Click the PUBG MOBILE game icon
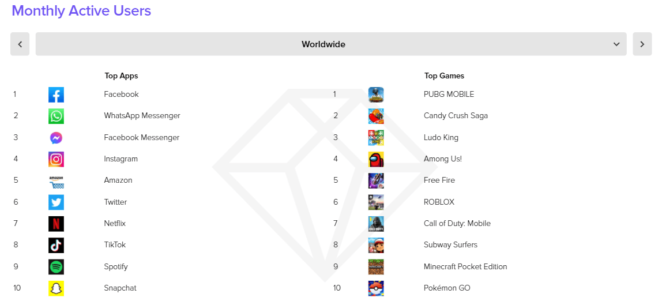Viewport: 662px width, 305px height. coord(376,95)
